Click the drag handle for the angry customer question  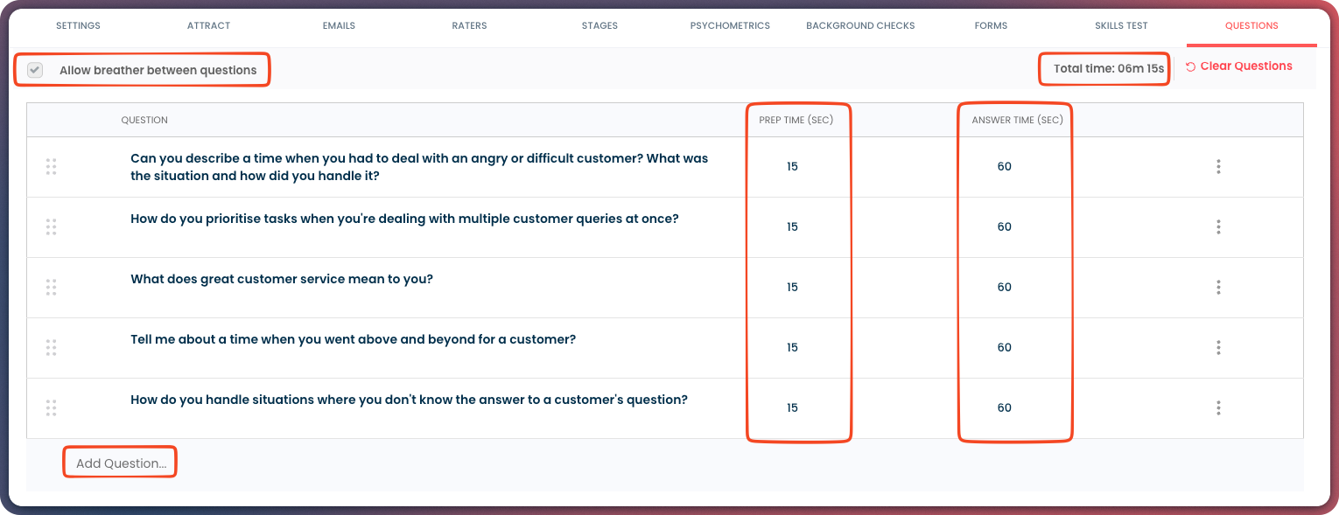51,166
